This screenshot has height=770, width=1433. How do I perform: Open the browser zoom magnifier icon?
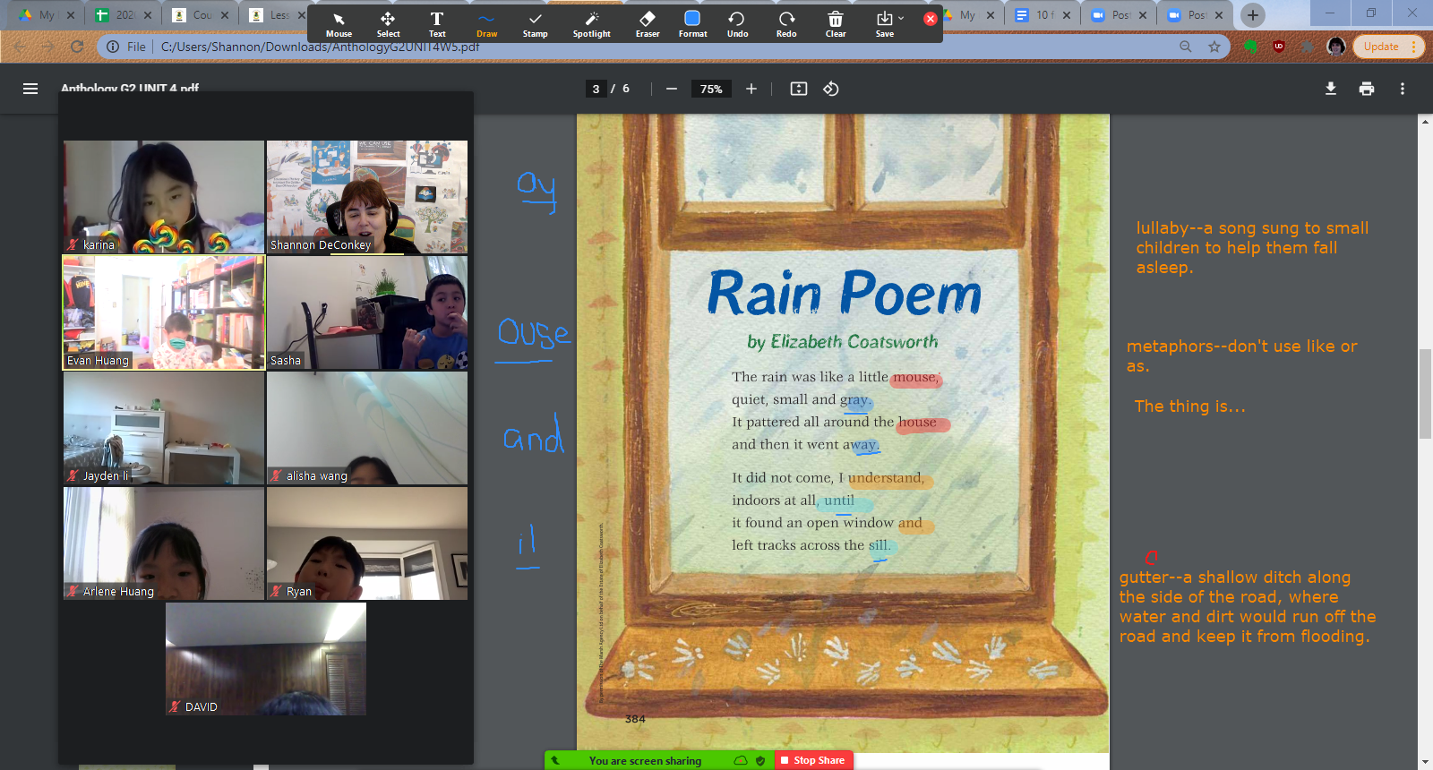1186,47
